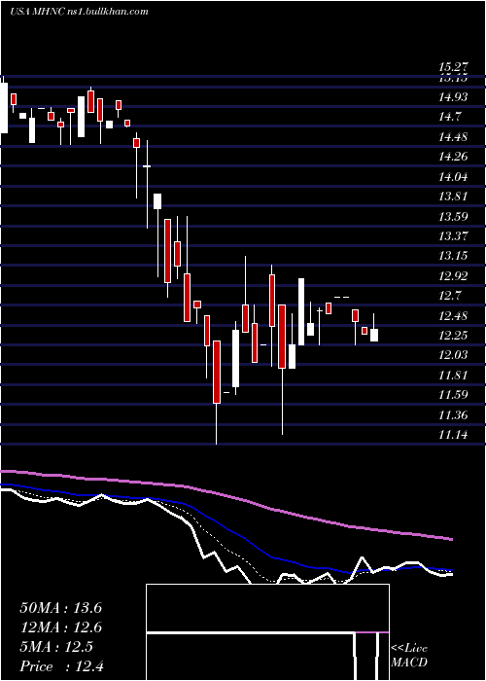Click the 11.59 price axis label
486x681 pixels.
coord(453,395)
